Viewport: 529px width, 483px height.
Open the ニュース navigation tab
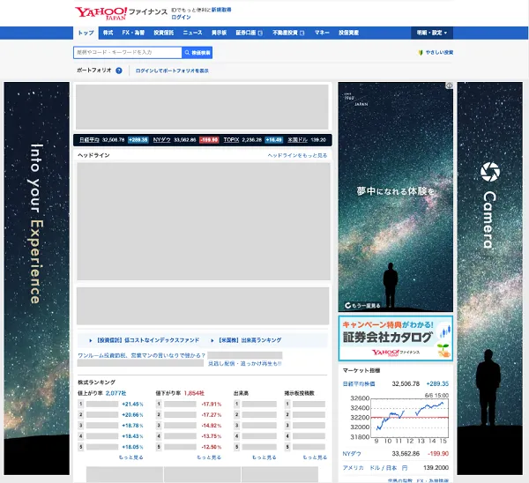(x=192, y=33)
